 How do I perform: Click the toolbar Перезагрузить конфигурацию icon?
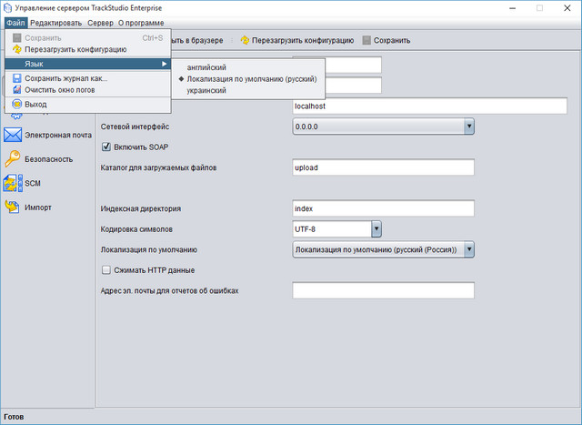coord(245,40)
